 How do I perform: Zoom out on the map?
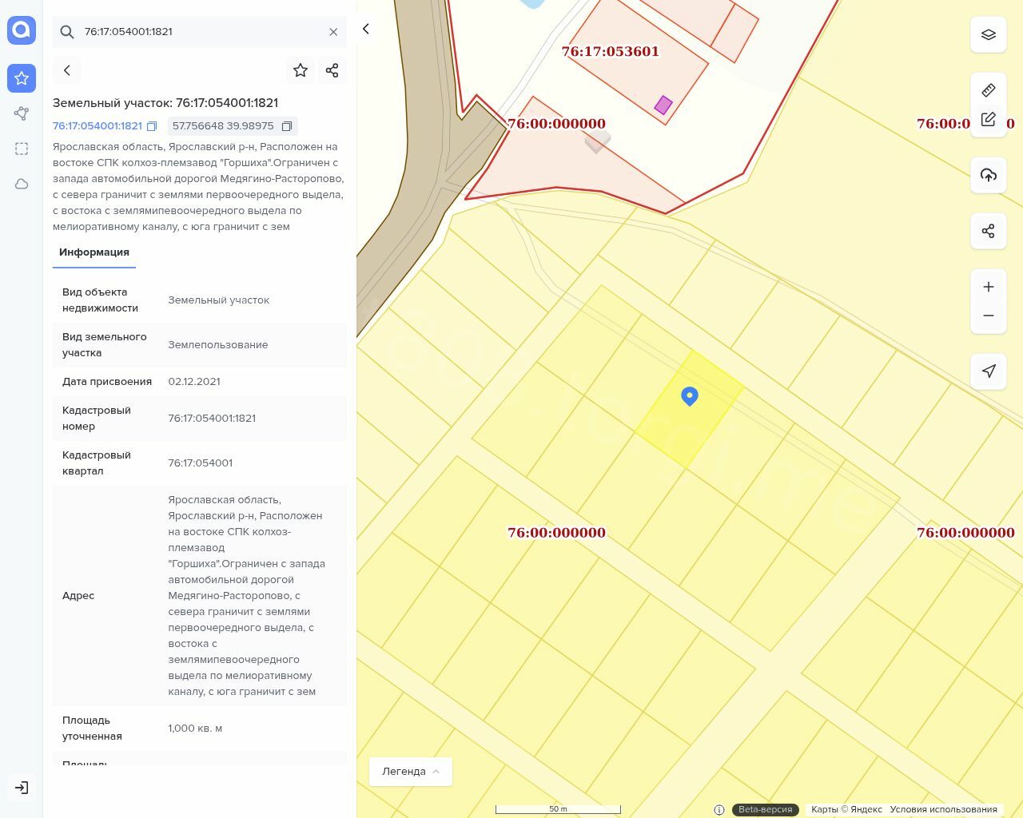pos(988,316)
